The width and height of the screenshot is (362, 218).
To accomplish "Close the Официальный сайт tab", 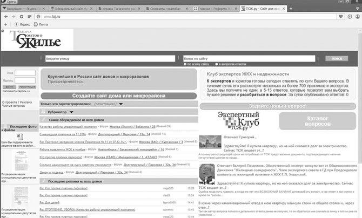I will [91, 9].
